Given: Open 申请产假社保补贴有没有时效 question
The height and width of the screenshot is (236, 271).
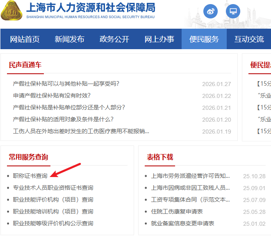Looking at the screenshot, I should pyautogui.click(x=52, y=95).
